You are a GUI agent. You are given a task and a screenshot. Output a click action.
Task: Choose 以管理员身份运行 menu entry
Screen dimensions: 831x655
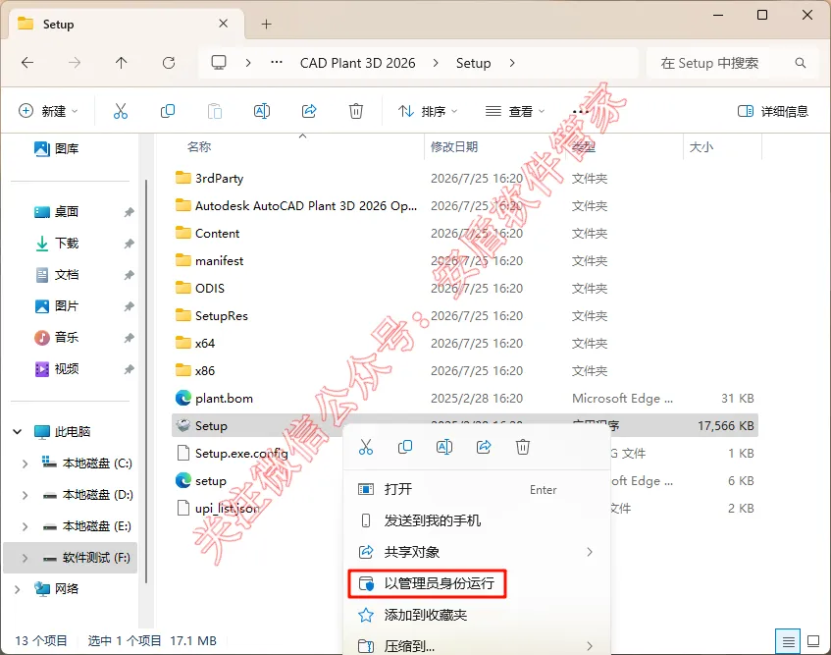(x=477, y=583)
